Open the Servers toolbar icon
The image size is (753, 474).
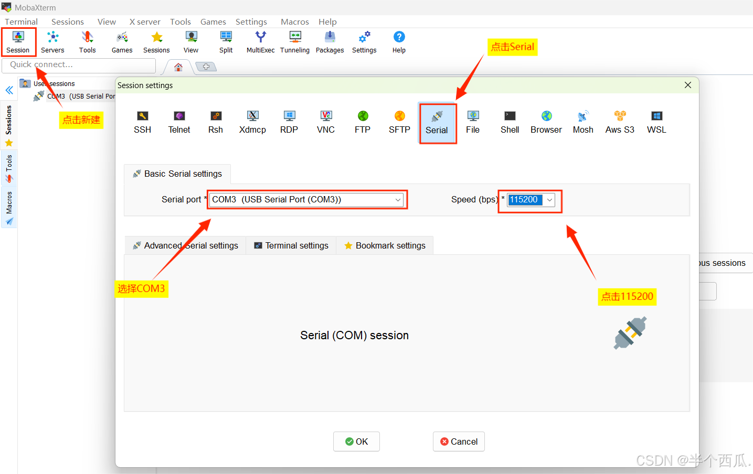pyautogui.click(x=52, y=42)
